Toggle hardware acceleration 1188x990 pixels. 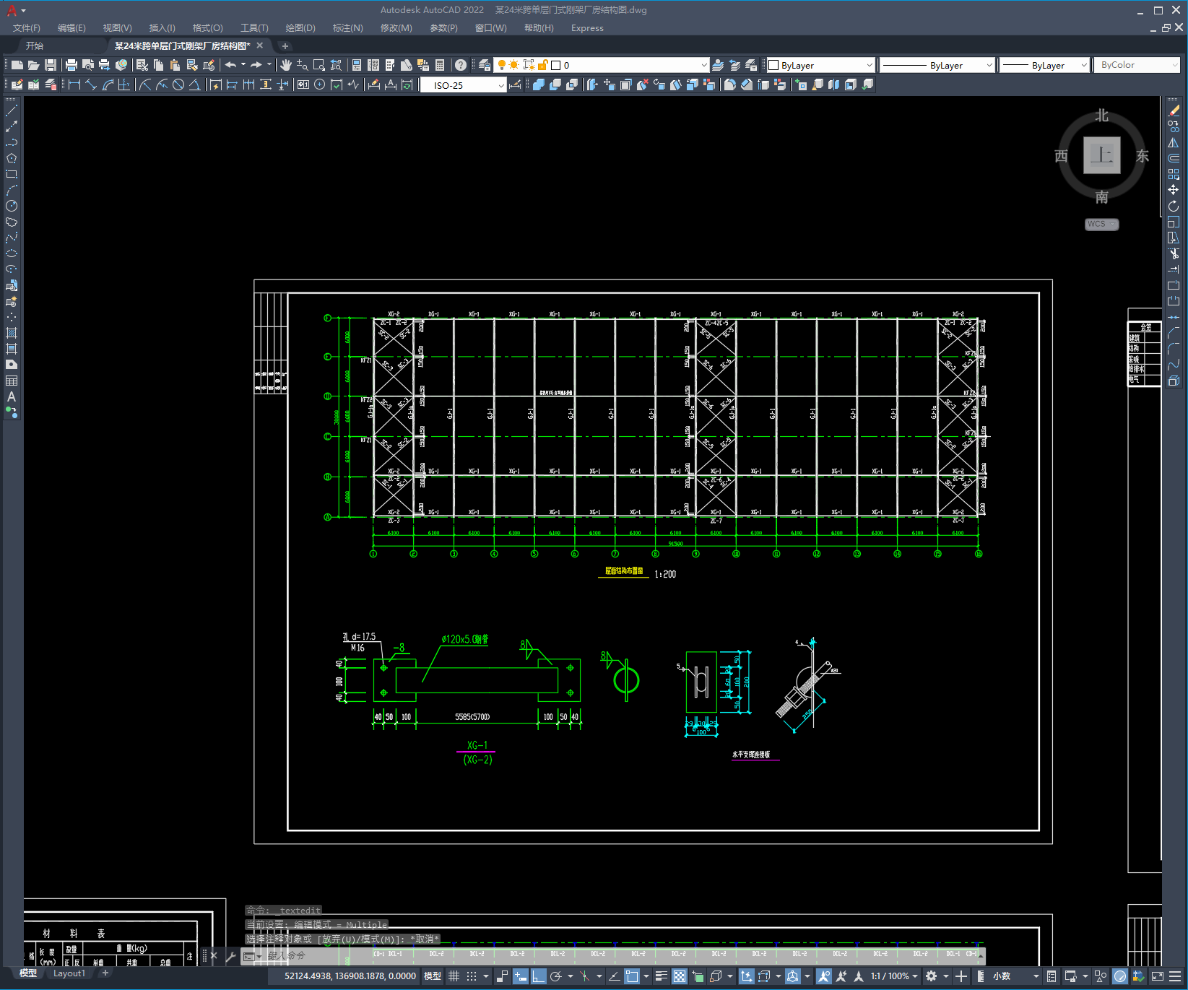tap(1120, 976)
